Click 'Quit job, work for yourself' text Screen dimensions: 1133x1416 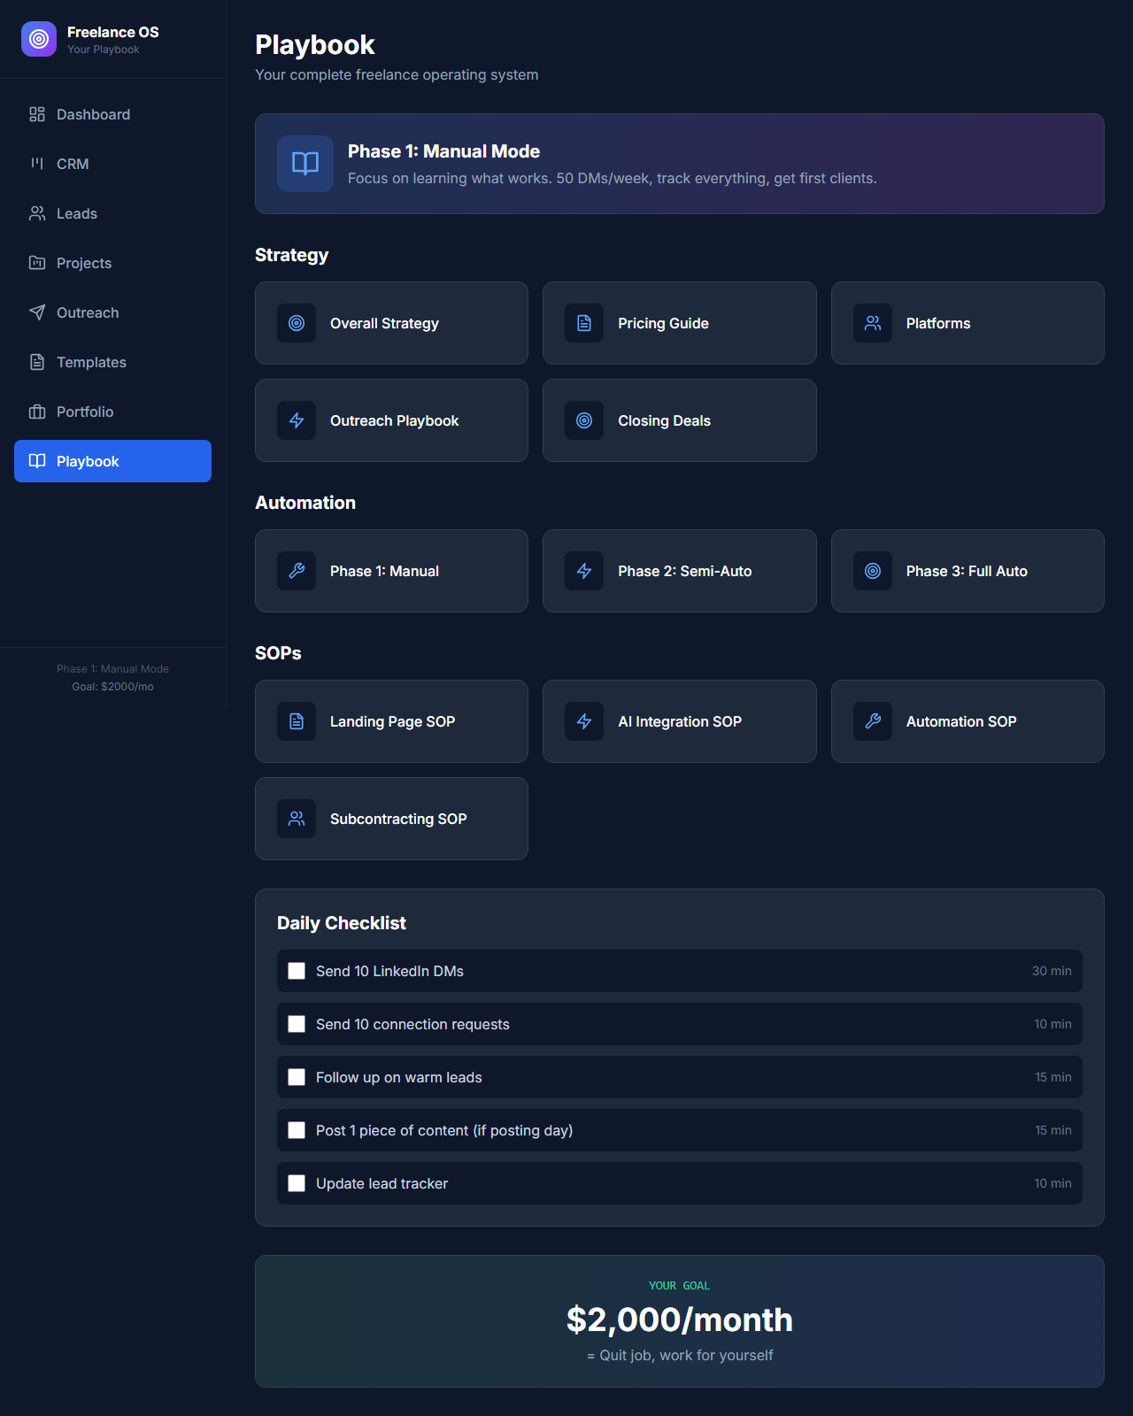[x=686, y=1355]
